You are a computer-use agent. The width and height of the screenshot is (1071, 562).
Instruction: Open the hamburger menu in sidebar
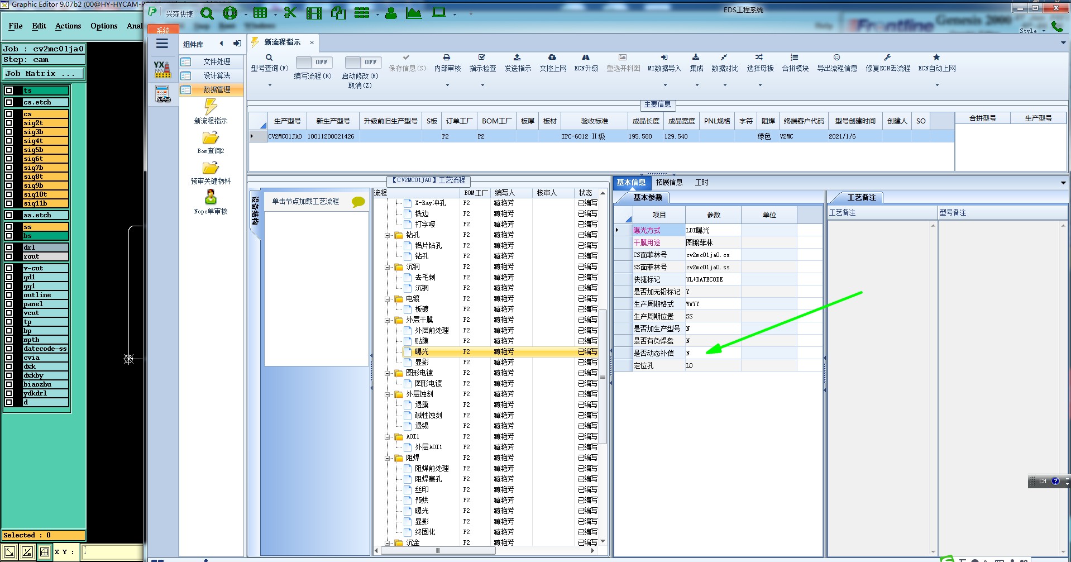(x=162, y=44)
